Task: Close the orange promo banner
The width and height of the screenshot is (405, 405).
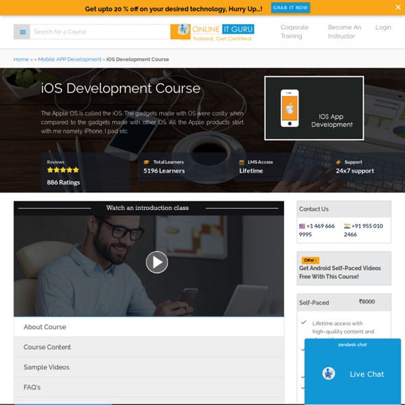Action: [398, 7]
